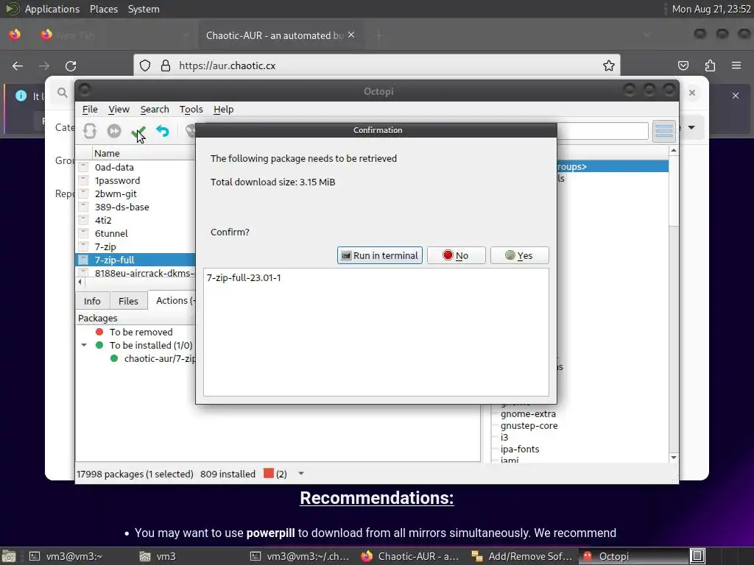
Task: Click the Octopi sync database refresh icon
Action: (89, 131)
